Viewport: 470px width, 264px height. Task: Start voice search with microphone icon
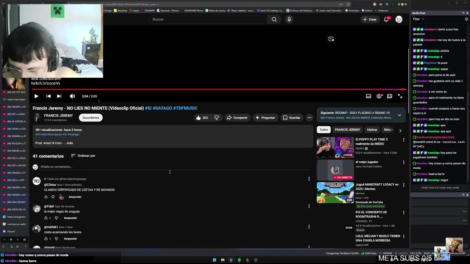[289, 19]
